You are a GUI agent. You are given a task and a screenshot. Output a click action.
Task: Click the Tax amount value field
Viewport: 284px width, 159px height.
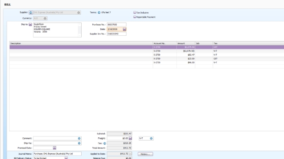119,143
